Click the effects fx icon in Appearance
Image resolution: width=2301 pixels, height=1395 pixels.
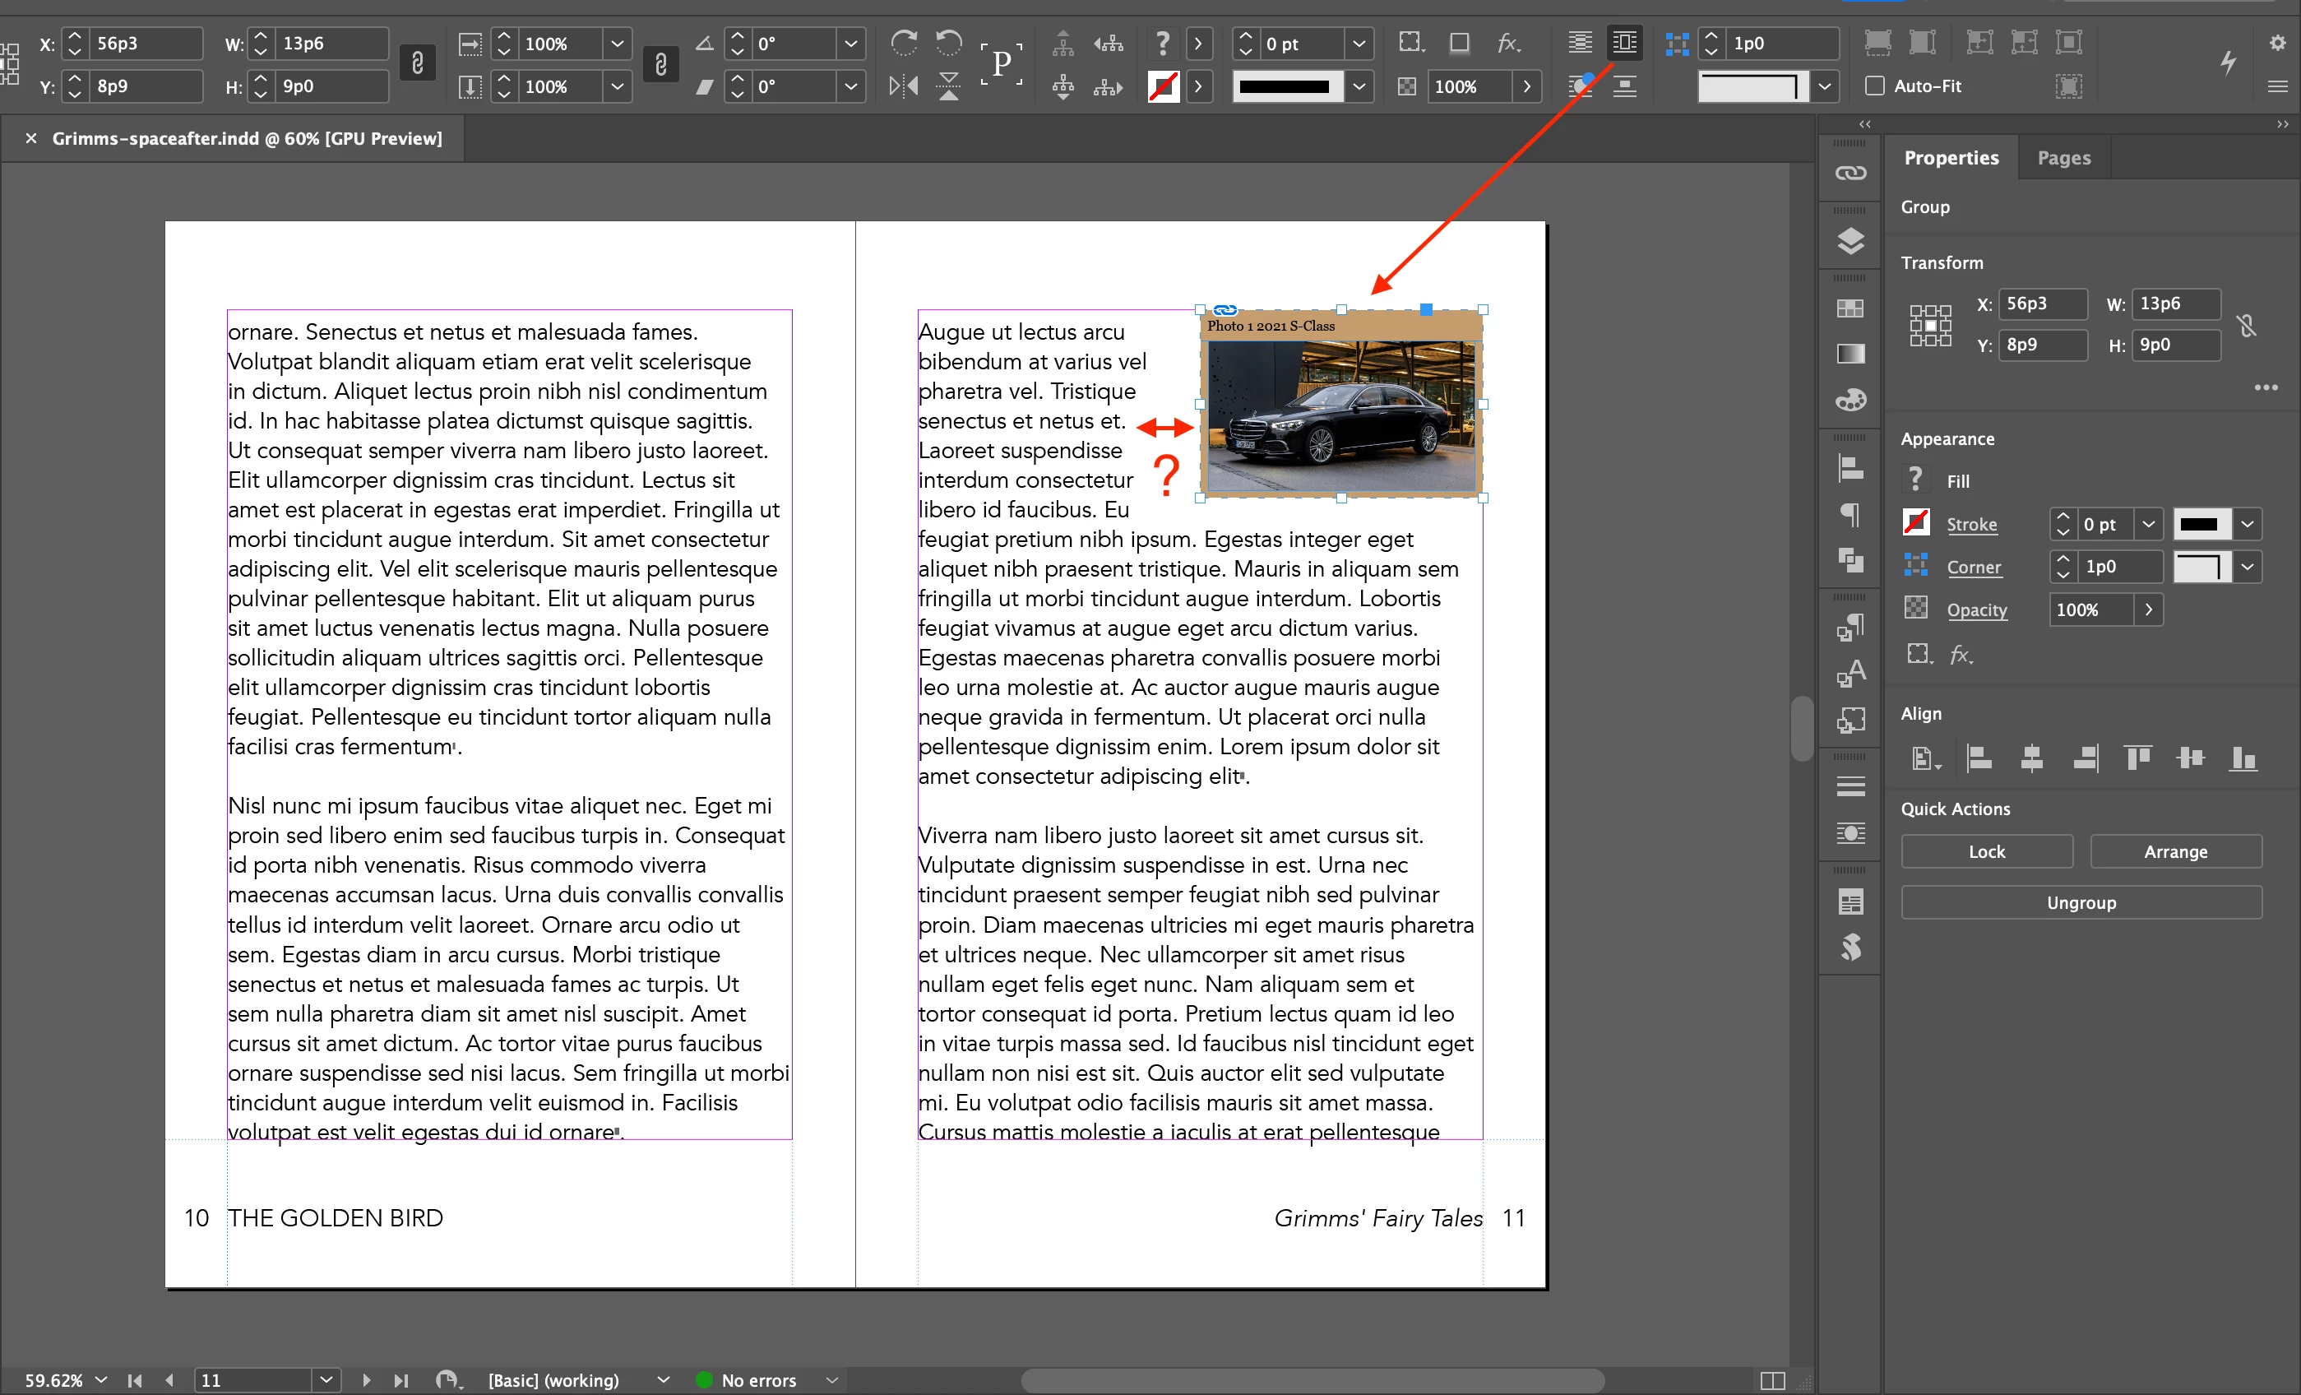coord(1961,655)
